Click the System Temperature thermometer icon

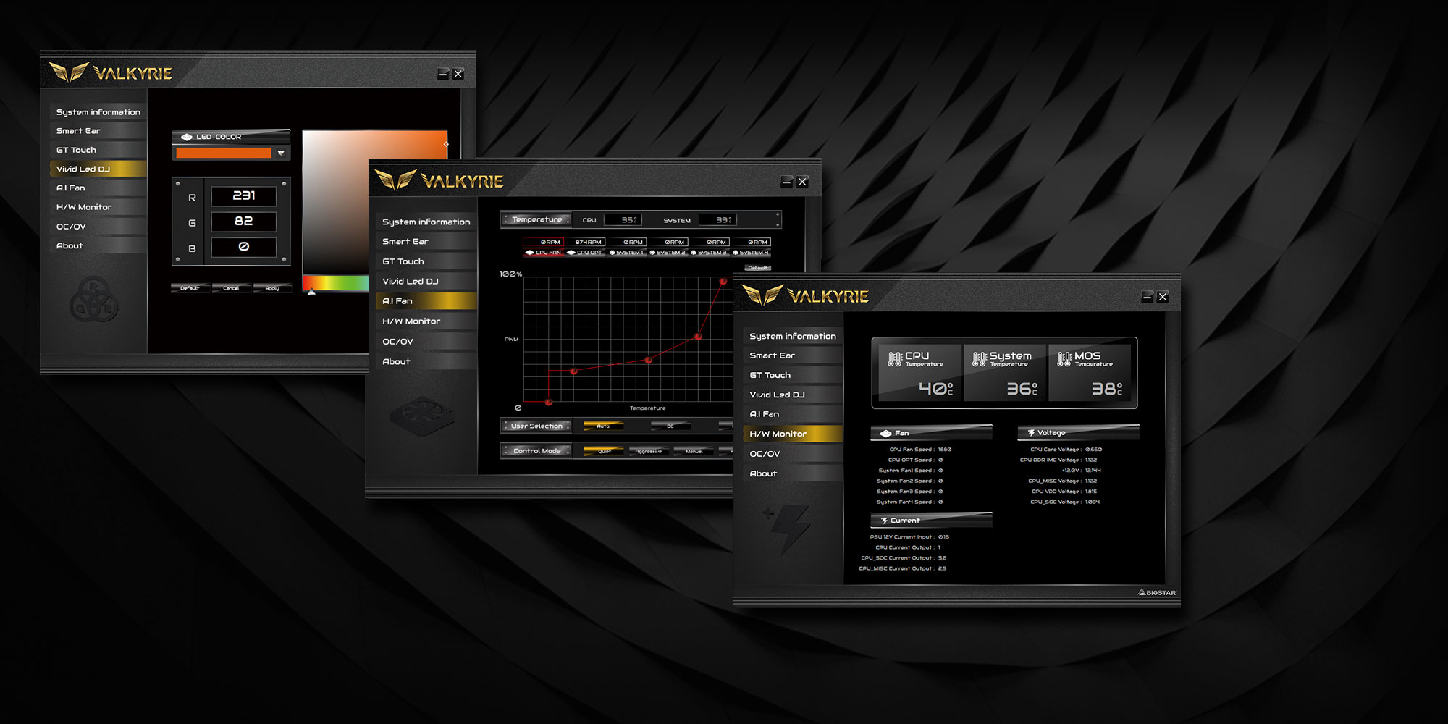[980, 358]
